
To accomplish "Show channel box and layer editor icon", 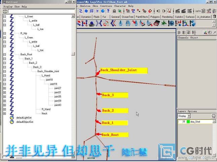I will (x=189, y=32).
